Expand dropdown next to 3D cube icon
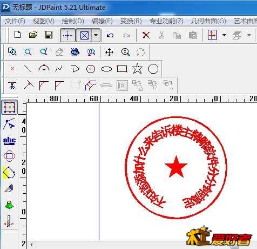The width and height of the screenshot is (257, 249). tap(249, 35)
